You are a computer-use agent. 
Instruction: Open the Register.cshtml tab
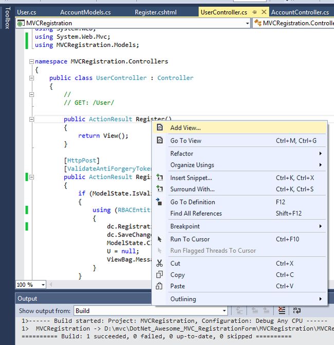(155, 12)
